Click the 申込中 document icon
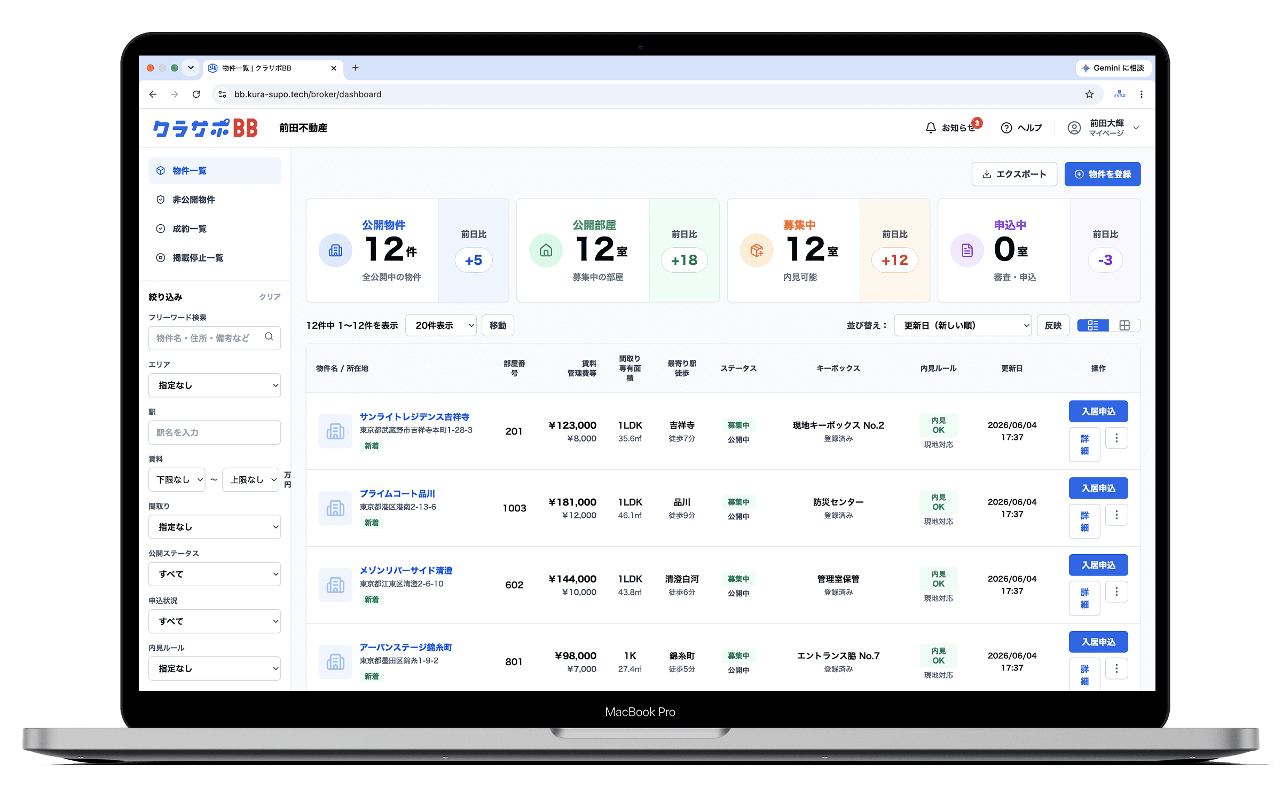Screen dimensions: 1282x796 coord(967,250)
